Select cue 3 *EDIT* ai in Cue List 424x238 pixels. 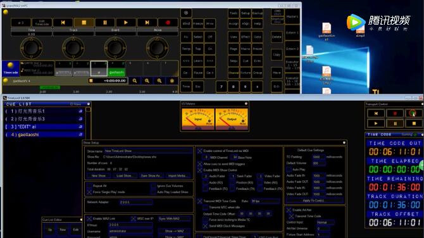tap(44, 127)
